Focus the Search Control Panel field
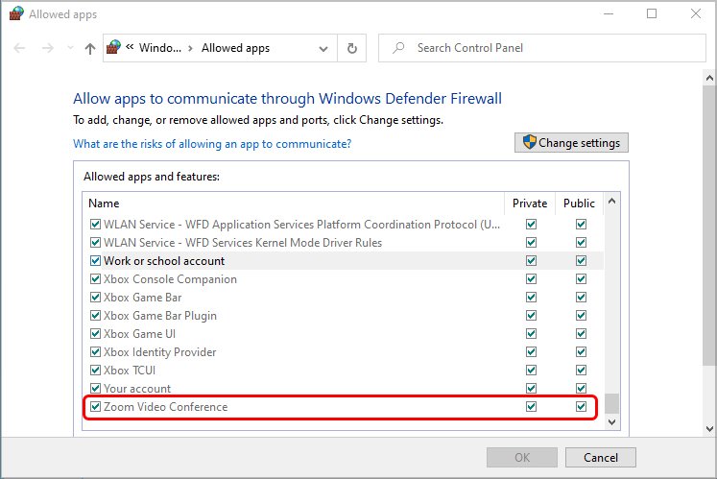 tap(542, 48)
